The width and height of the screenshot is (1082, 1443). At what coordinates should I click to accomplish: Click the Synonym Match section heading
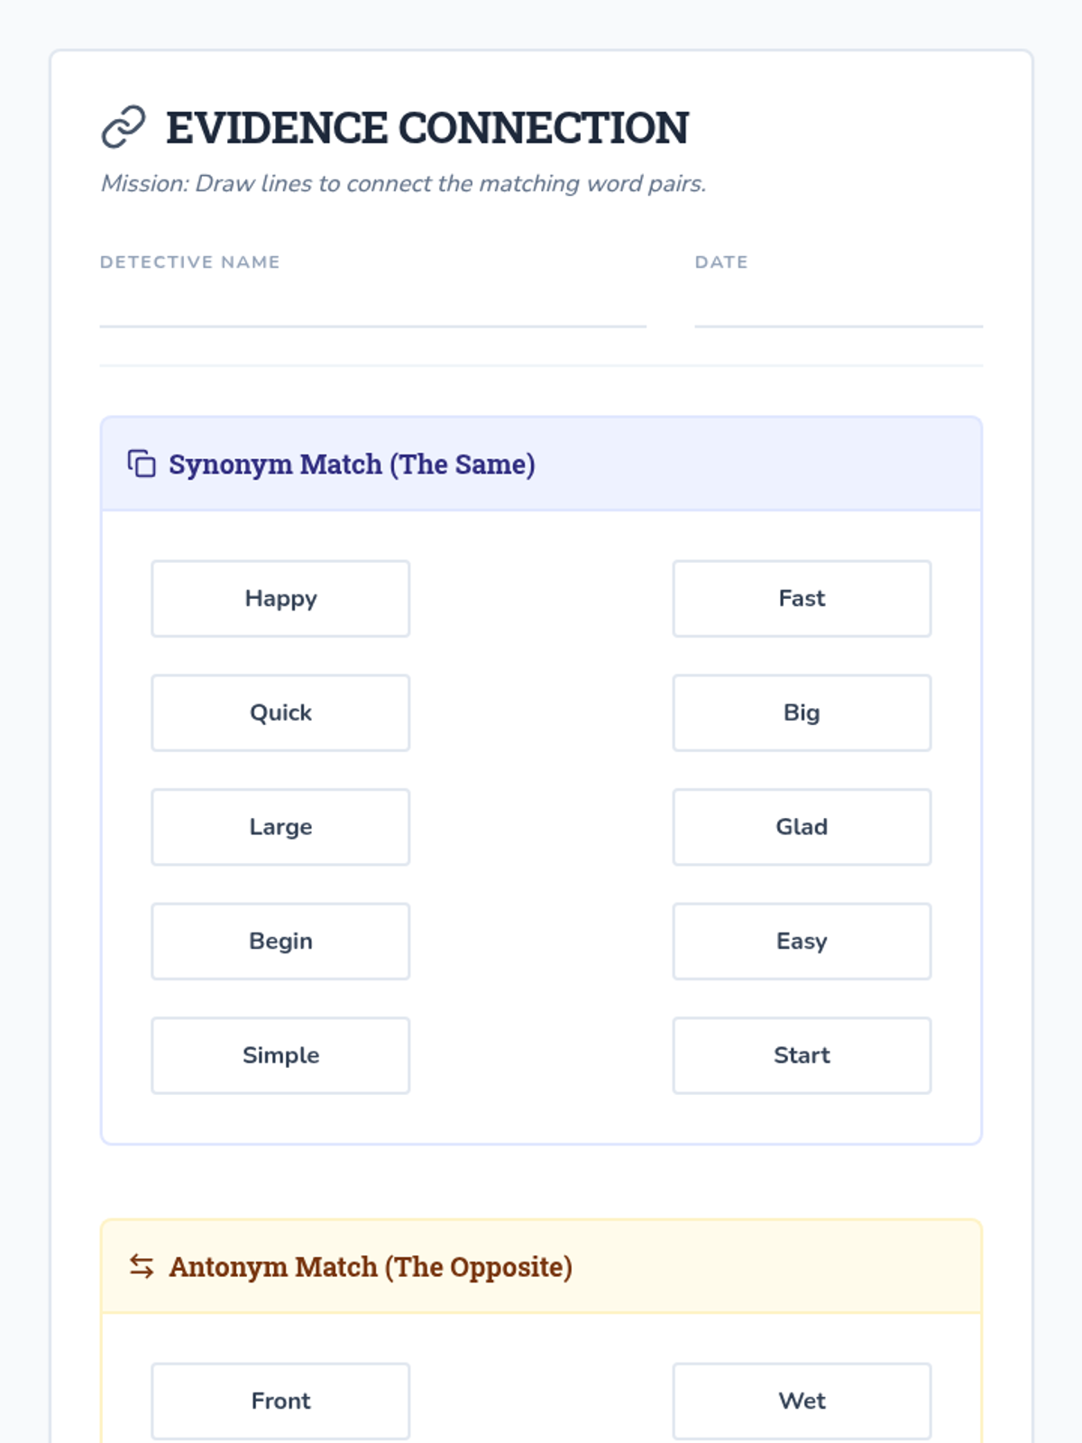tap(352, 464)
